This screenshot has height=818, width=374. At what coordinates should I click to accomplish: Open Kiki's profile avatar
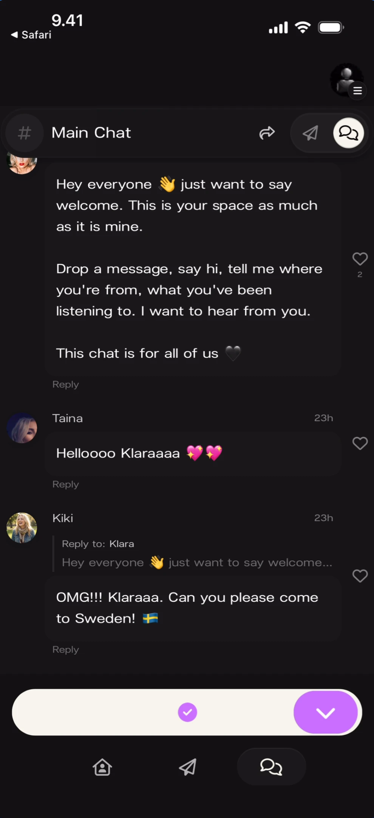tap(22, 527)
